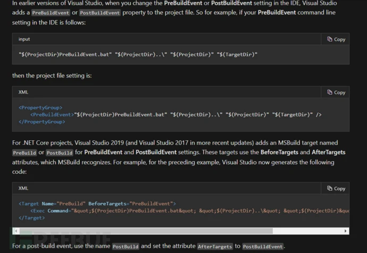Click bold "BeforeTargets" in the paragraph
Viewport: 367px width, 253px height.
point(279,152)
